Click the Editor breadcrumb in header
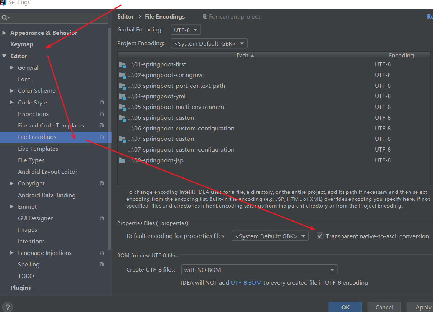 click(125, 17)
